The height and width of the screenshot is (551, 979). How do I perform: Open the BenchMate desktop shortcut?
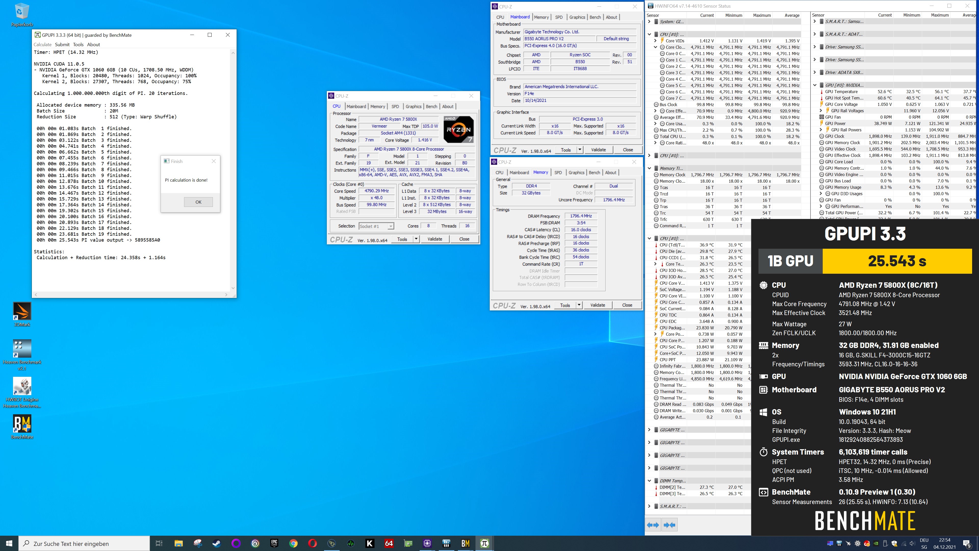pyautogui.click(x=22, y=427)
